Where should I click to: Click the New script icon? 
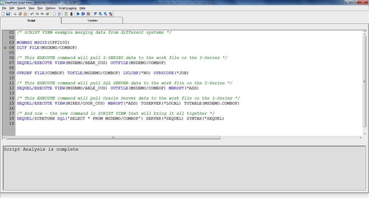pyautogui.click(x=3, y=14)
